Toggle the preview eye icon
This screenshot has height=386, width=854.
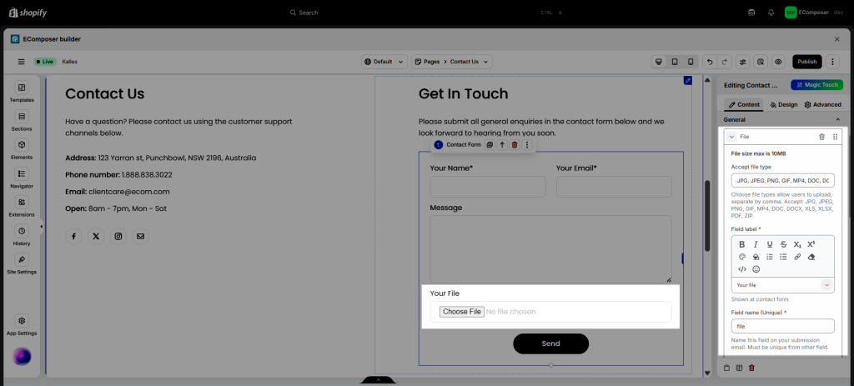[x=778, y=62]
